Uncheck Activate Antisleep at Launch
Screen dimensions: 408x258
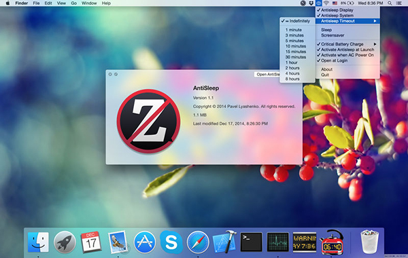[x=347, y=50]
